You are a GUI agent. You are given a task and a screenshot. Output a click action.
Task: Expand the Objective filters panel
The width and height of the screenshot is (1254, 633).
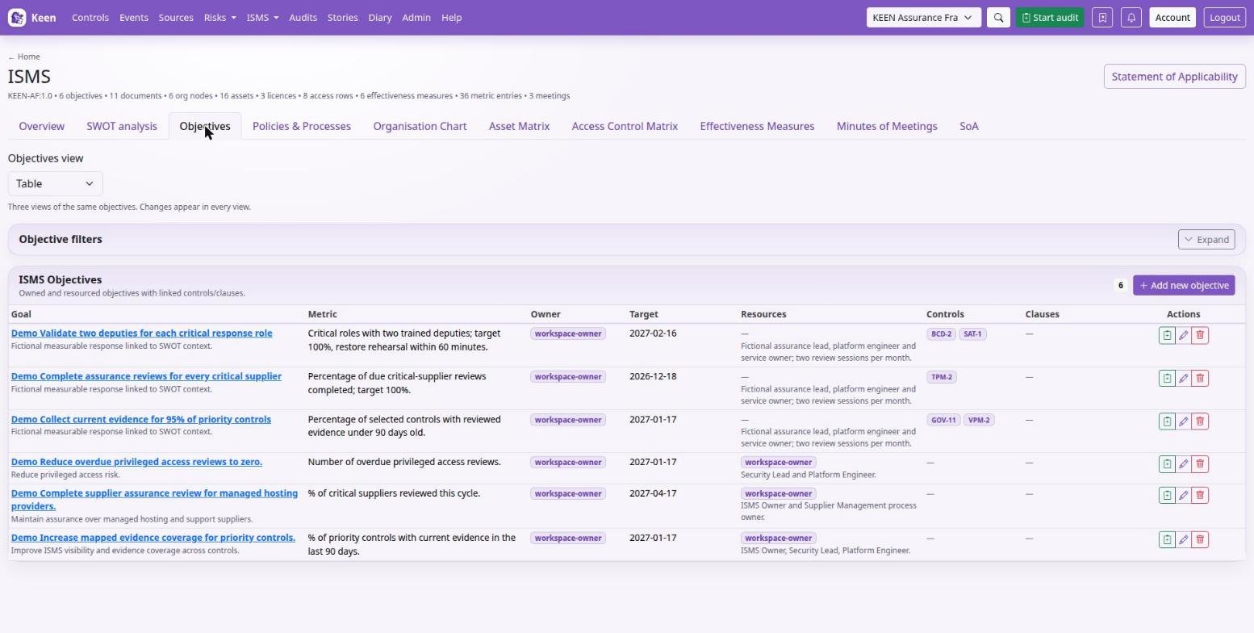point(1206,239)
